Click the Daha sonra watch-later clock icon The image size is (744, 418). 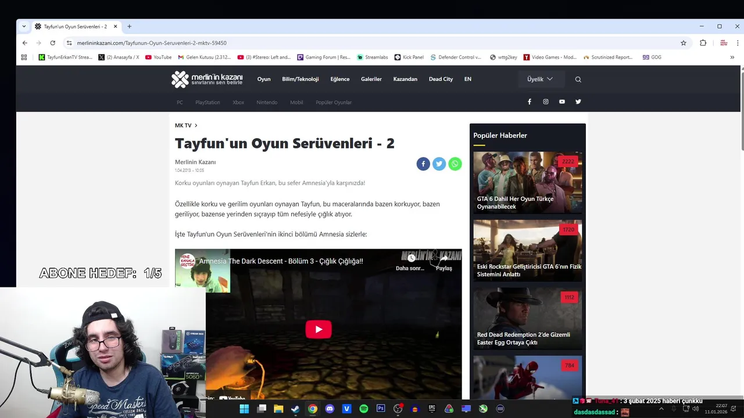411,258
